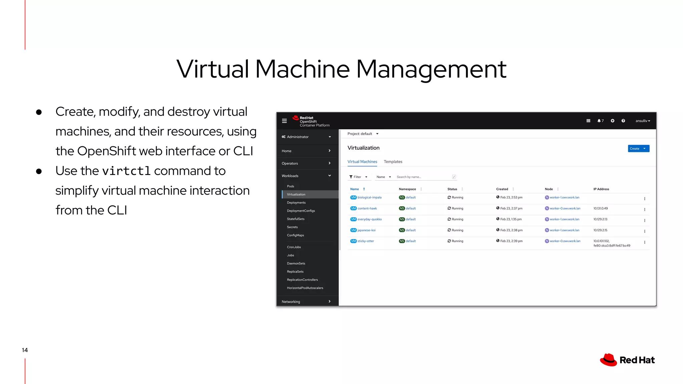Expand the Administrator perspective switcher
Viewport: 683px width, 384px height.
pos(306,137)
